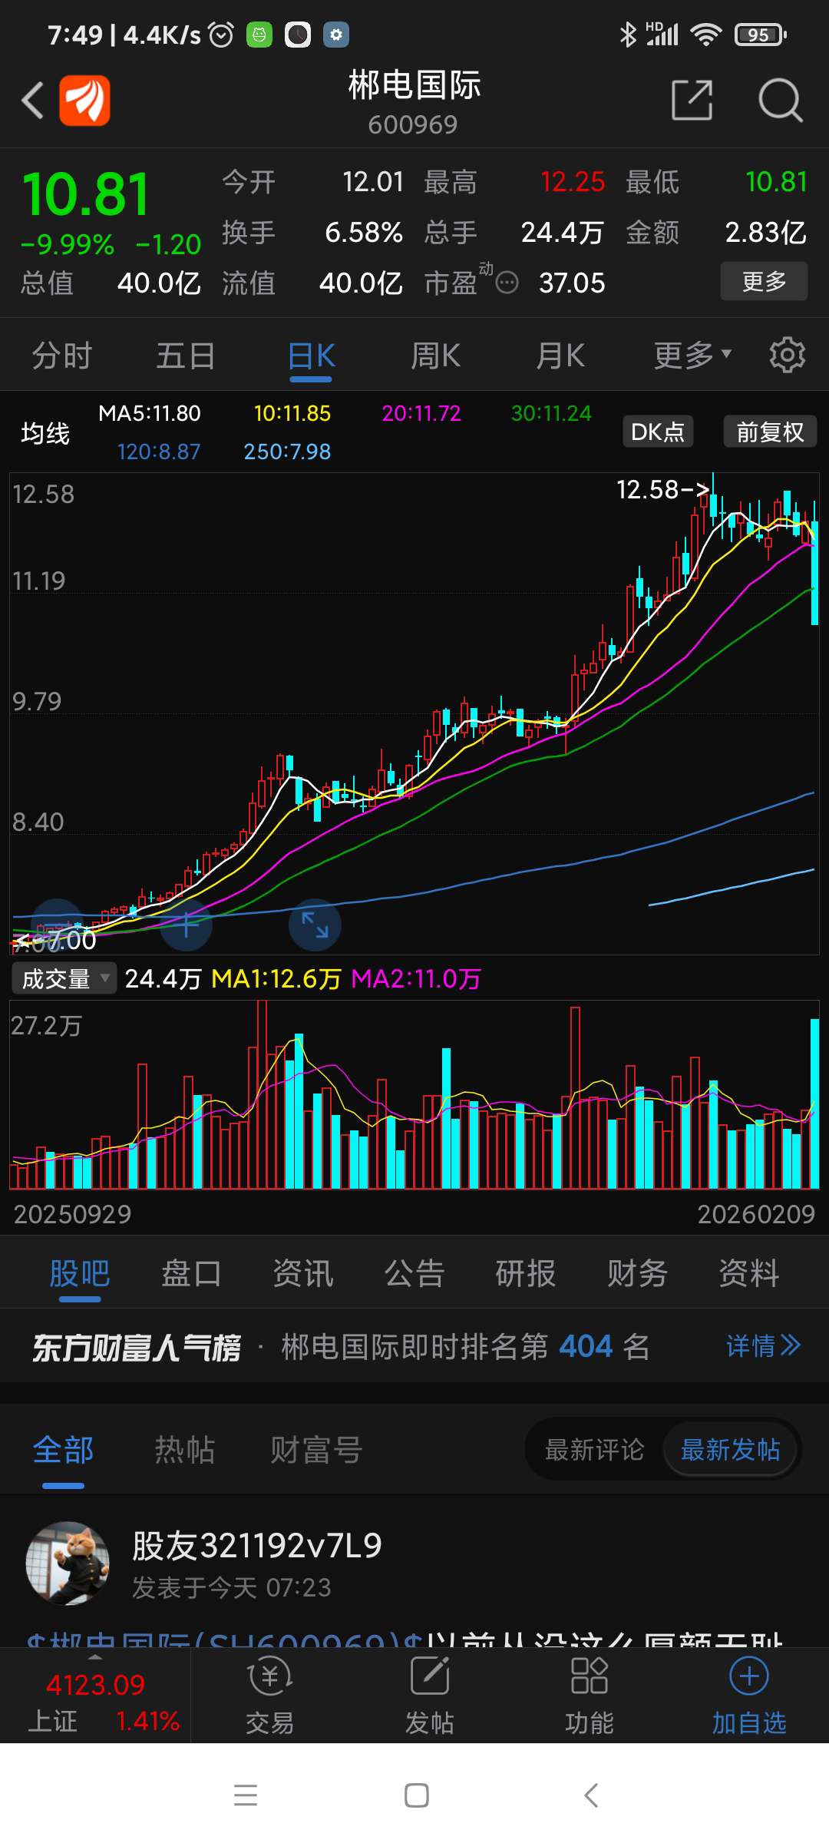
Task: Open popularity ranking 详情 link
Action: (x=764, y=1345)
